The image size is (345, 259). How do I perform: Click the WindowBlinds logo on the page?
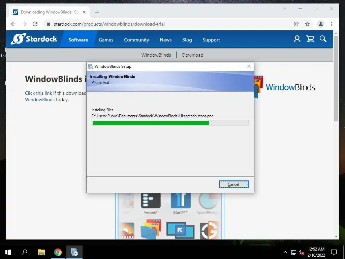point(285,87)
